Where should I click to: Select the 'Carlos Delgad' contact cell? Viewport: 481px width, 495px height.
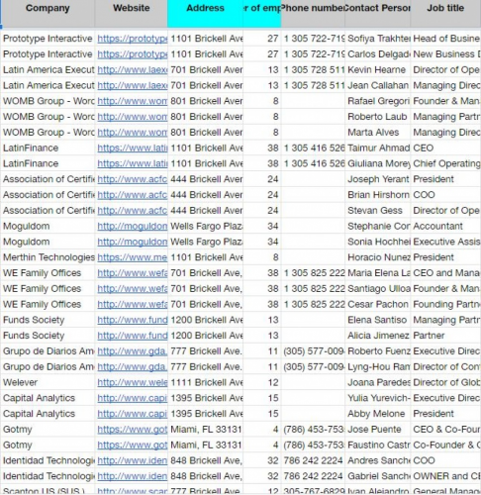(x=378, y=54)
